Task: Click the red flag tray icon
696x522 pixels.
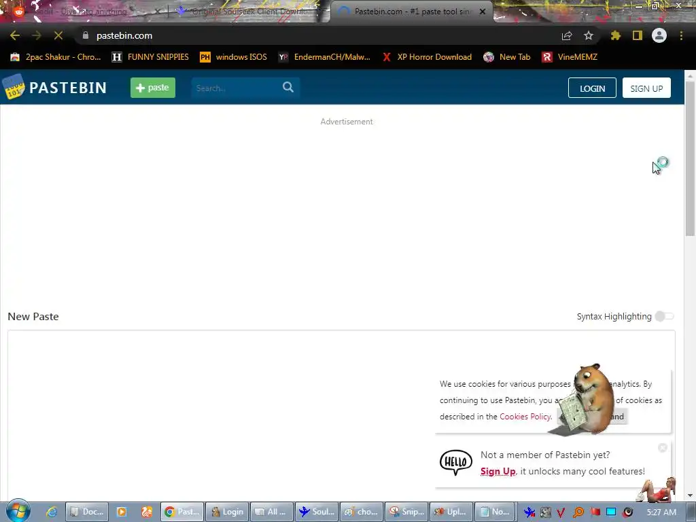Action: [x=595, y=512]
